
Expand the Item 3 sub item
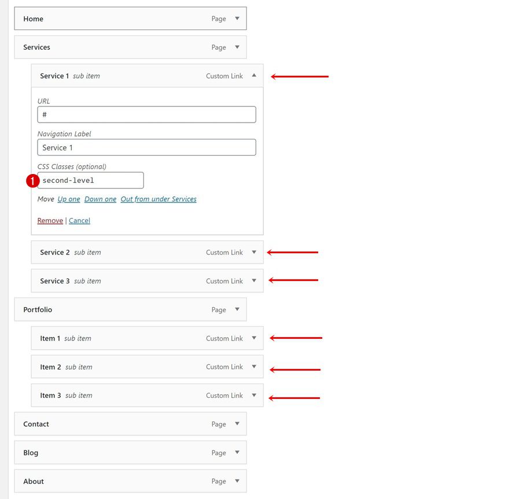(x=253, y=395)
